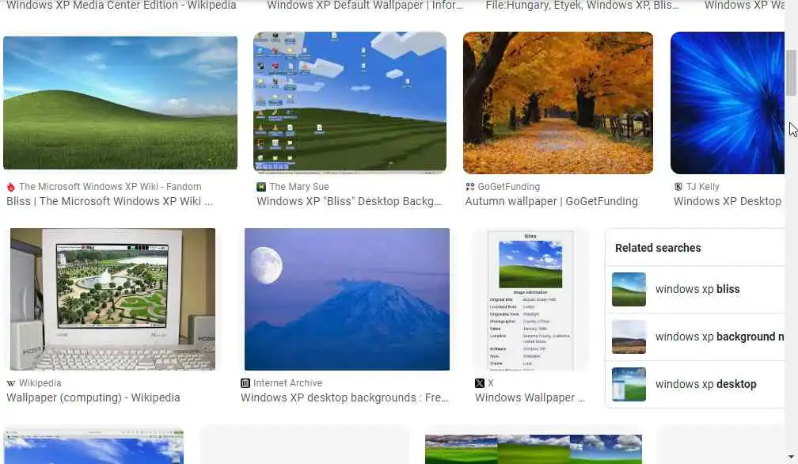
Task: Open the Bliss green hill thumbnail from Fandom
Action: click(x=120, y=102)
